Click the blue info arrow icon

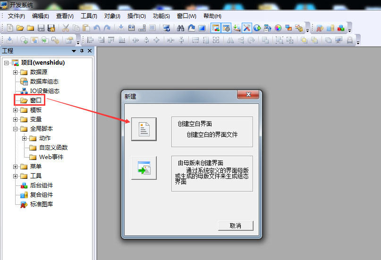pos(257,28)
